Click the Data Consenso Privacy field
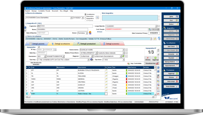This screenshot has width=203, height=115. coord(154,33)
